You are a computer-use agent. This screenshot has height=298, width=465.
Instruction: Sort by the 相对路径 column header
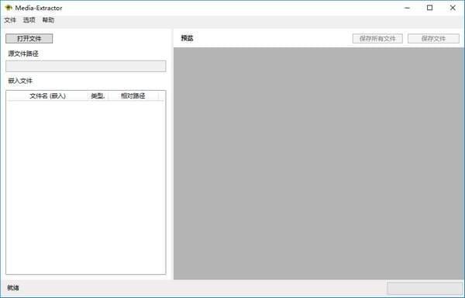(133, 96)
